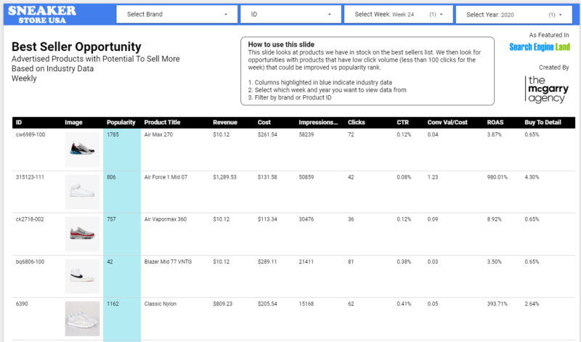Click the Classic Nylon shoe thumbnail

[81, 318]
